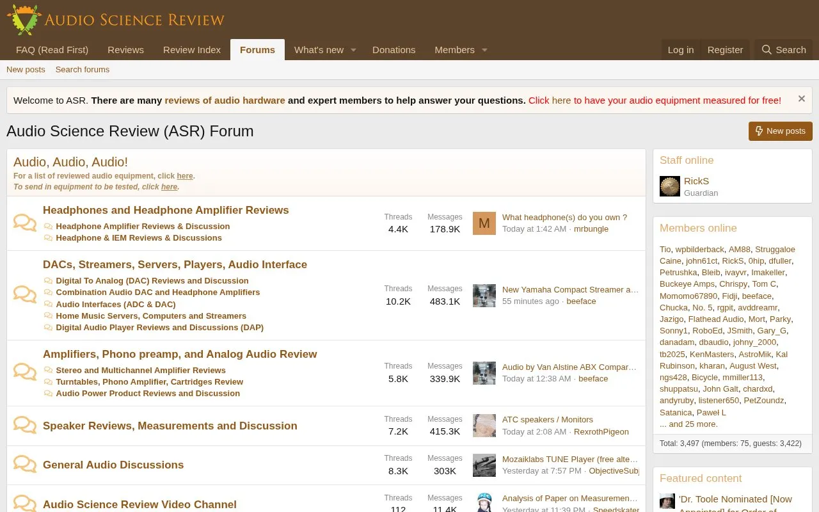
Task: Click the Log in button
Action: pyautogui.click(x=681, y=50)
